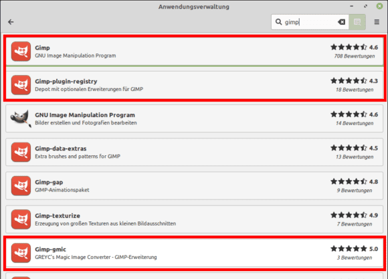Minimize the Anwendungsverwaltung window
This screenshot has width=388, height=279.
coord(351,6)
